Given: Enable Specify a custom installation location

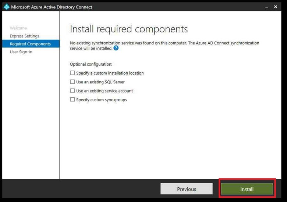Looking at the screenshot, I should [x=72, y=73].
